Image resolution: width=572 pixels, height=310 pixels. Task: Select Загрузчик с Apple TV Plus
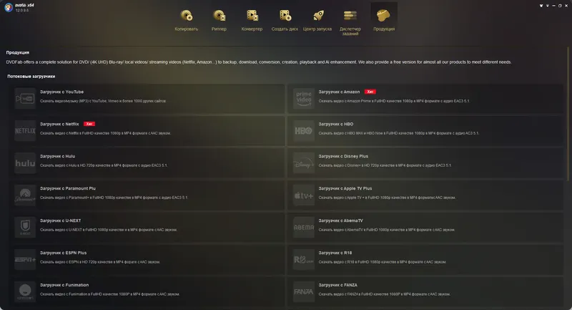click(425, 195)
